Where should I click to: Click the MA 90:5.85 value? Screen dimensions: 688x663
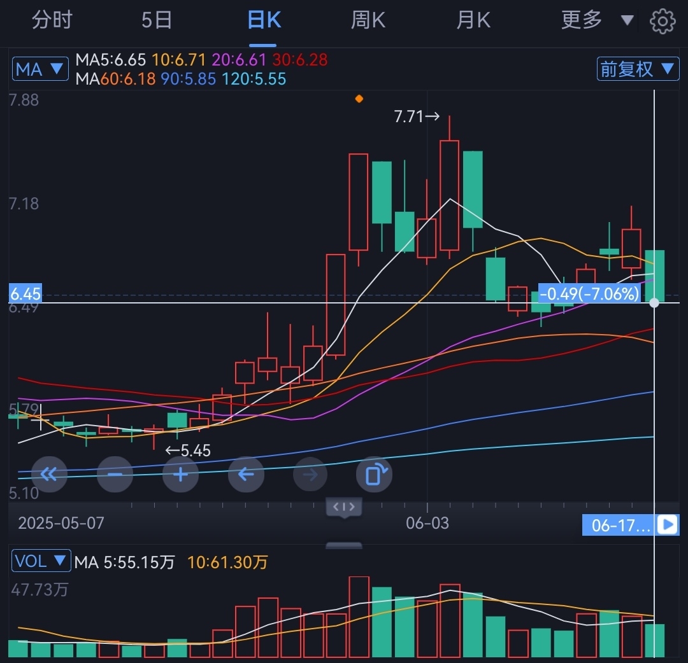click(x=188, y=79)
